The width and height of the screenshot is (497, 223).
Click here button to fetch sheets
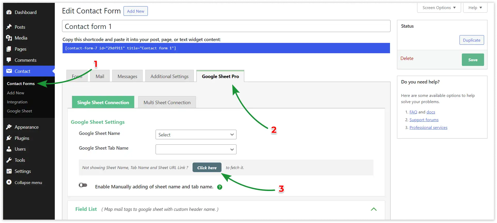point(207,168)
